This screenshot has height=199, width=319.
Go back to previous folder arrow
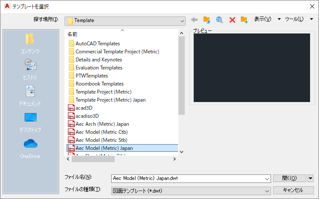[x=194, y=19]
